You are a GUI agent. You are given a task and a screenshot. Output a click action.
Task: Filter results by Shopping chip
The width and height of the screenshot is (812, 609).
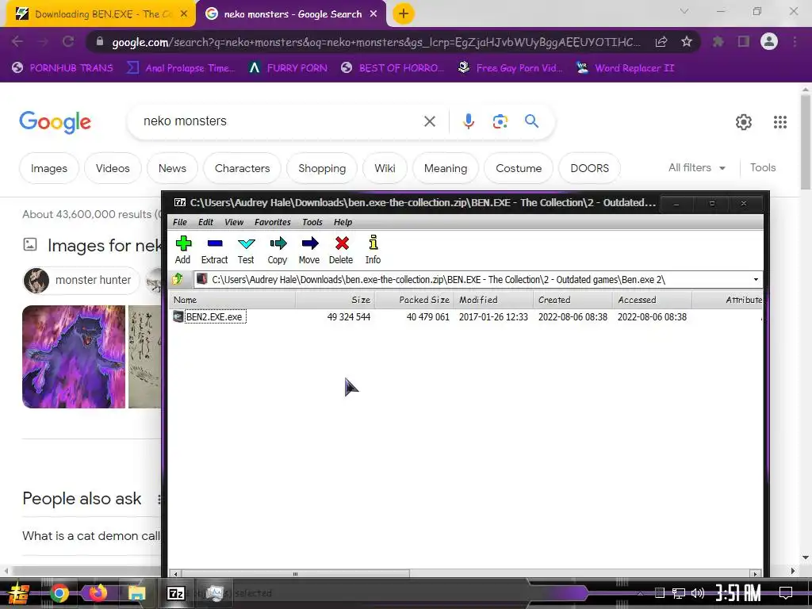pos(322,168)
